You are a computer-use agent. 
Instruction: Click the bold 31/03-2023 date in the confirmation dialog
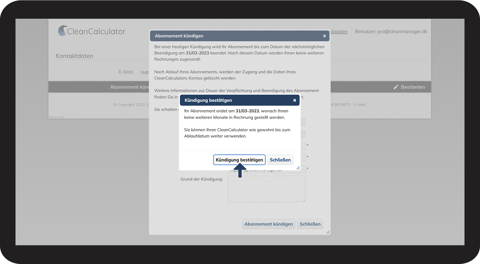tap(247, 111)
